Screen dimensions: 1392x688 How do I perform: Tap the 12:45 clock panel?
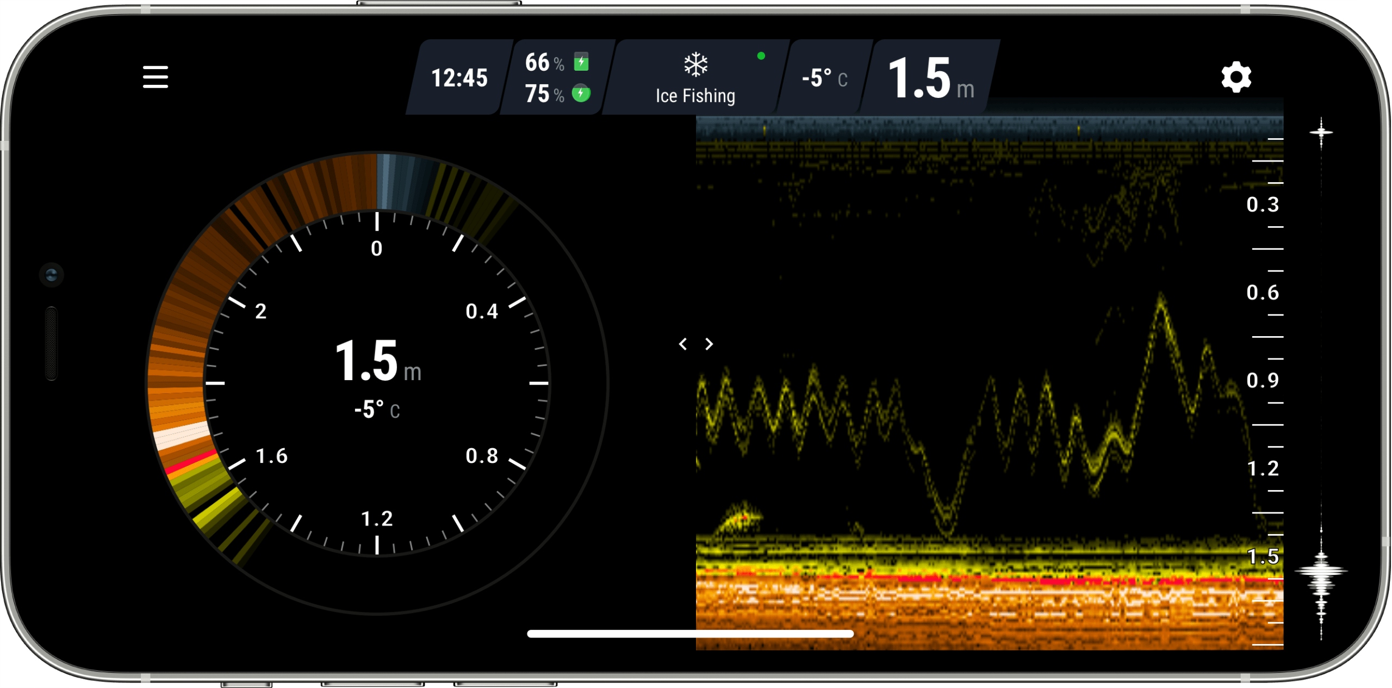point(459,78)
